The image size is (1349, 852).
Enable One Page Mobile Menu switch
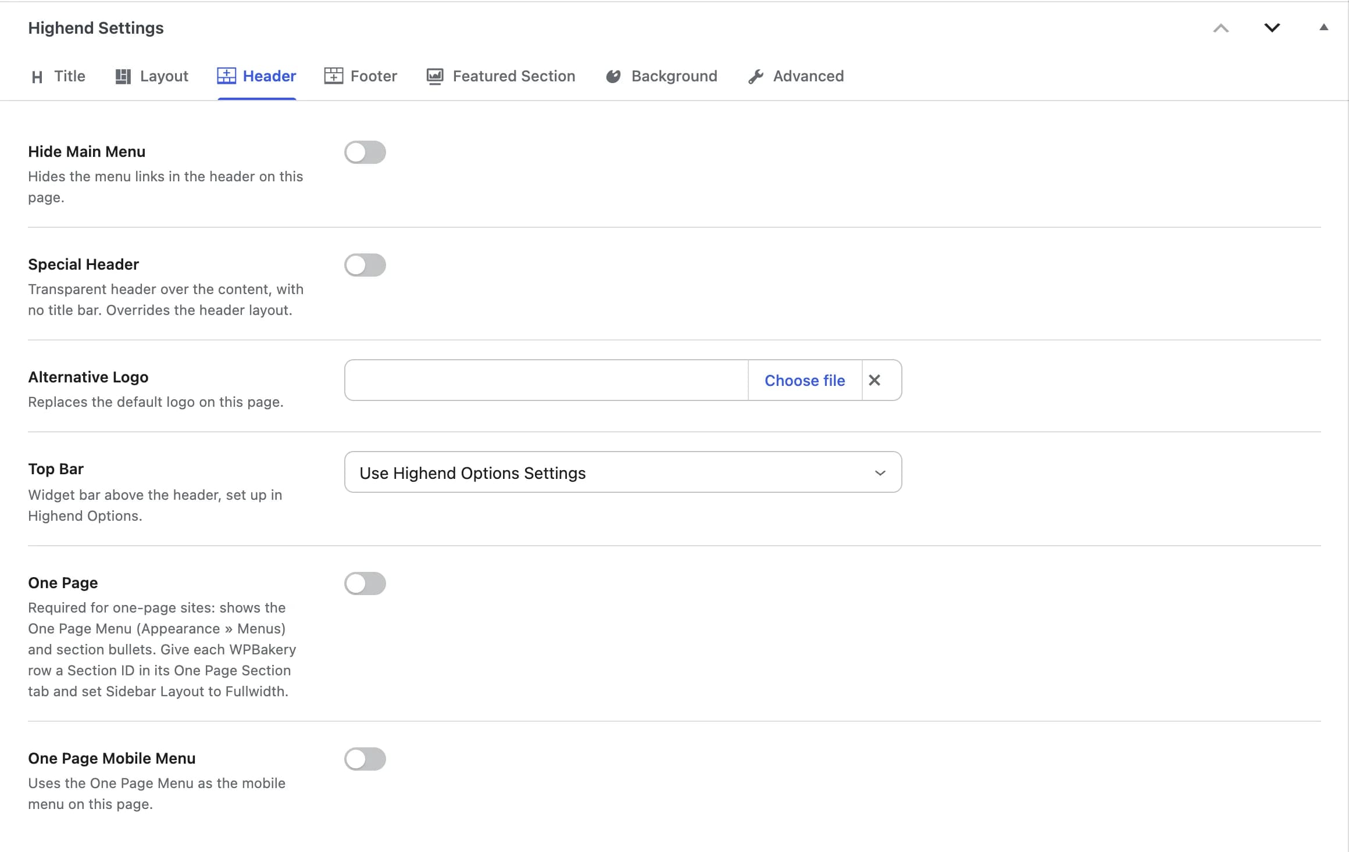point(365,759)
